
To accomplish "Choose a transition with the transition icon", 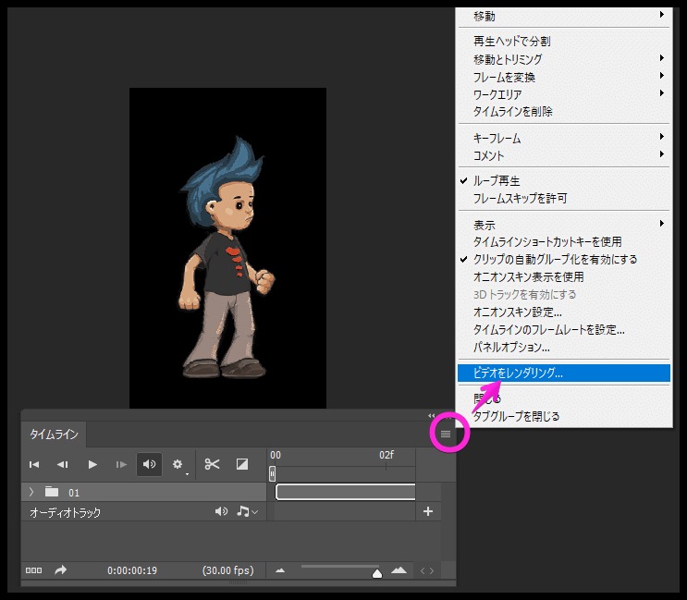I will (241, 464).
